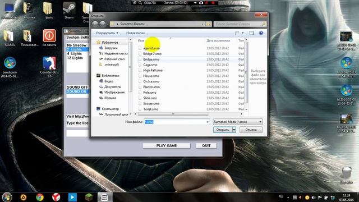Open the Bandicam recording mode dropdown
Image resolution: width=359 pixels, height=202 pixels.
(x=195, y=3)
